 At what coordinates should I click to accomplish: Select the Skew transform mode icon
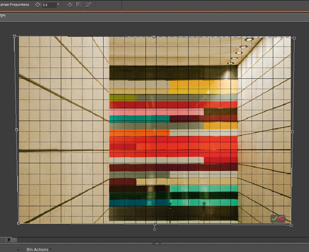click(x=88, y=5)
